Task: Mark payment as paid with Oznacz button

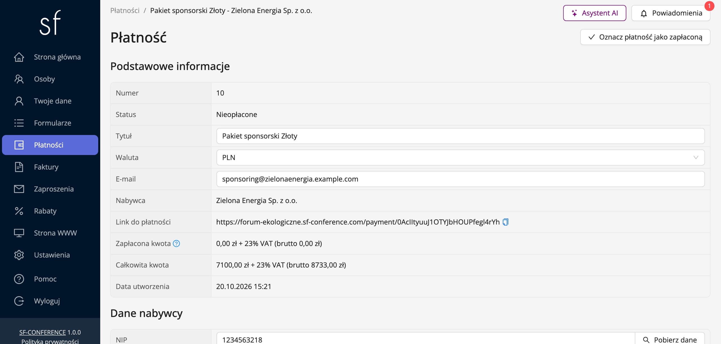Action: pyautogui.click(x=645, y=37)
